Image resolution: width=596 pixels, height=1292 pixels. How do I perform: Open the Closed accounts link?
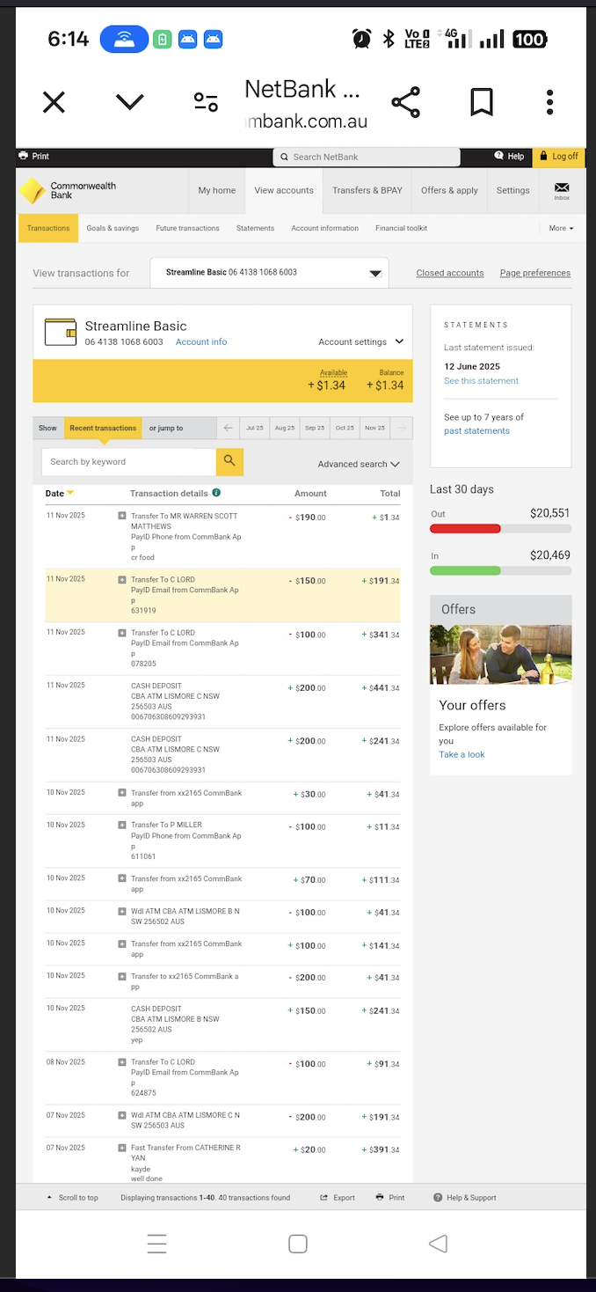[x=450, y=273]
